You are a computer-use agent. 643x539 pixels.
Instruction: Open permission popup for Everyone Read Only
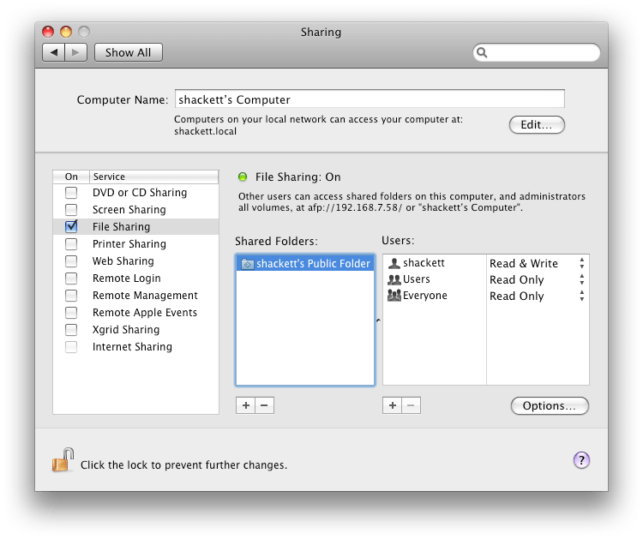click(582, 296)
